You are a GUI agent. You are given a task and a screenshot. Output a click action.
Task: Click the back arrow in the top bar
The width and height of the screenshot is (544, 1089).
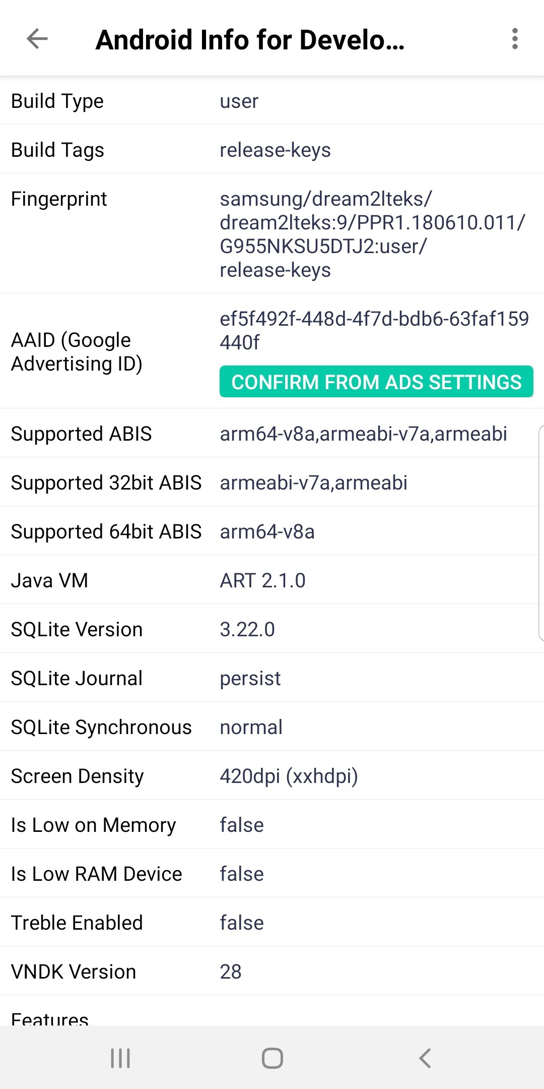pyautogui.click(x=35, y=39)
